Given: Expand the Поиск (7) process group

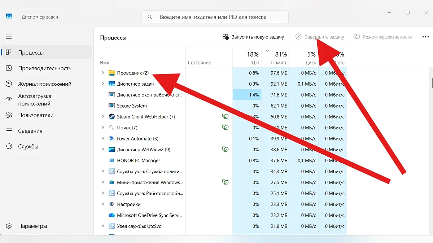Looking at the screenshot, I should [102, 127].
